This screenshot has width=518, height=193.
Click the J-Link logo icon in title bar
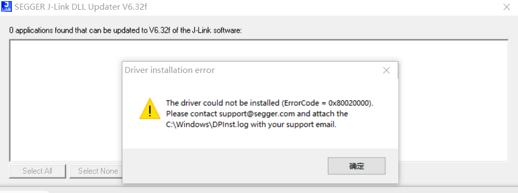pos(6,6)
